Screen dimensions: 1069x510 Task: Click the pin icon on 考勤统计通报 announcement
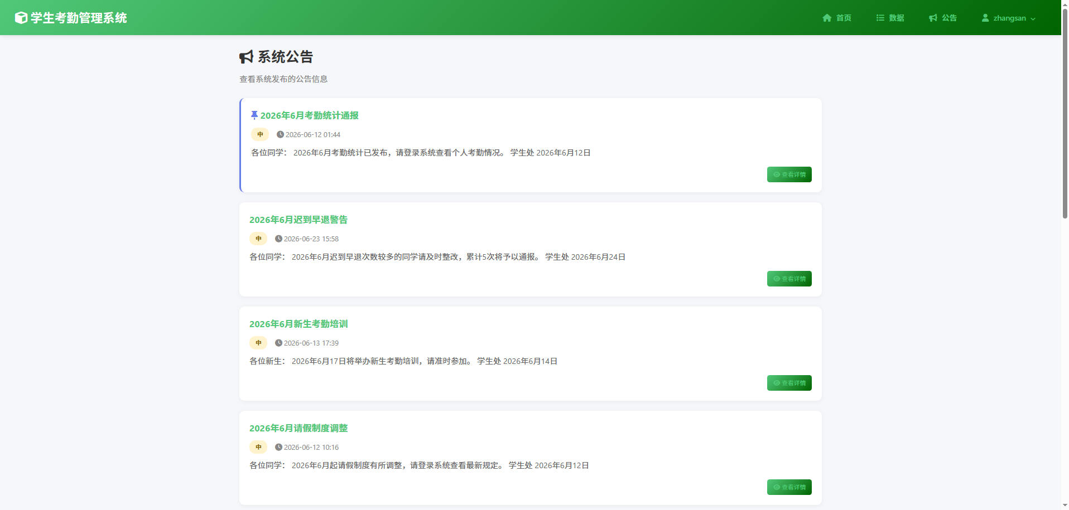click(x=254, y=115)
